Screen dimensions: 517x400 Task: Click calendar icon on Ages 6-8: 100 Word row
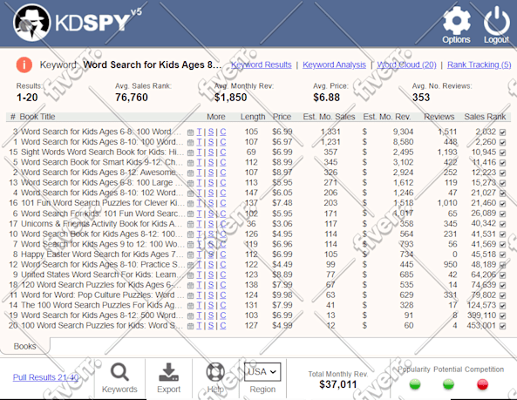(x=190, y=132)
